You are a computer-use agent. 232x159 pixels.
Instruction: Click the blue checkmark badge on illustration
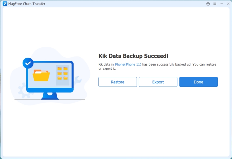pyautogui.click(x=28, y=63)
